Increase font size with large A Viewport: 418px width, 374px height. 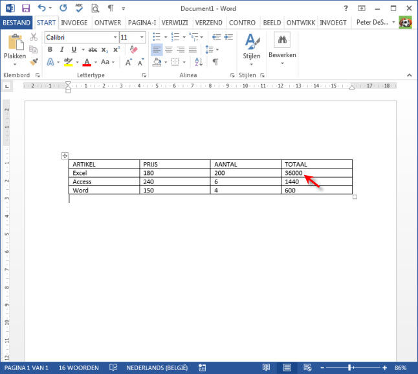click(129, 62)
